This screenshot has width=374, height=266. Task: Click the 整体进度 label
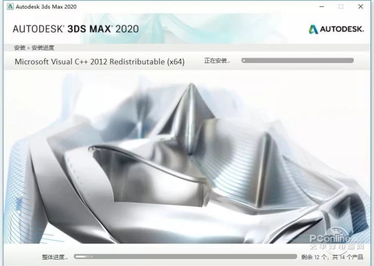click(55, 257)
